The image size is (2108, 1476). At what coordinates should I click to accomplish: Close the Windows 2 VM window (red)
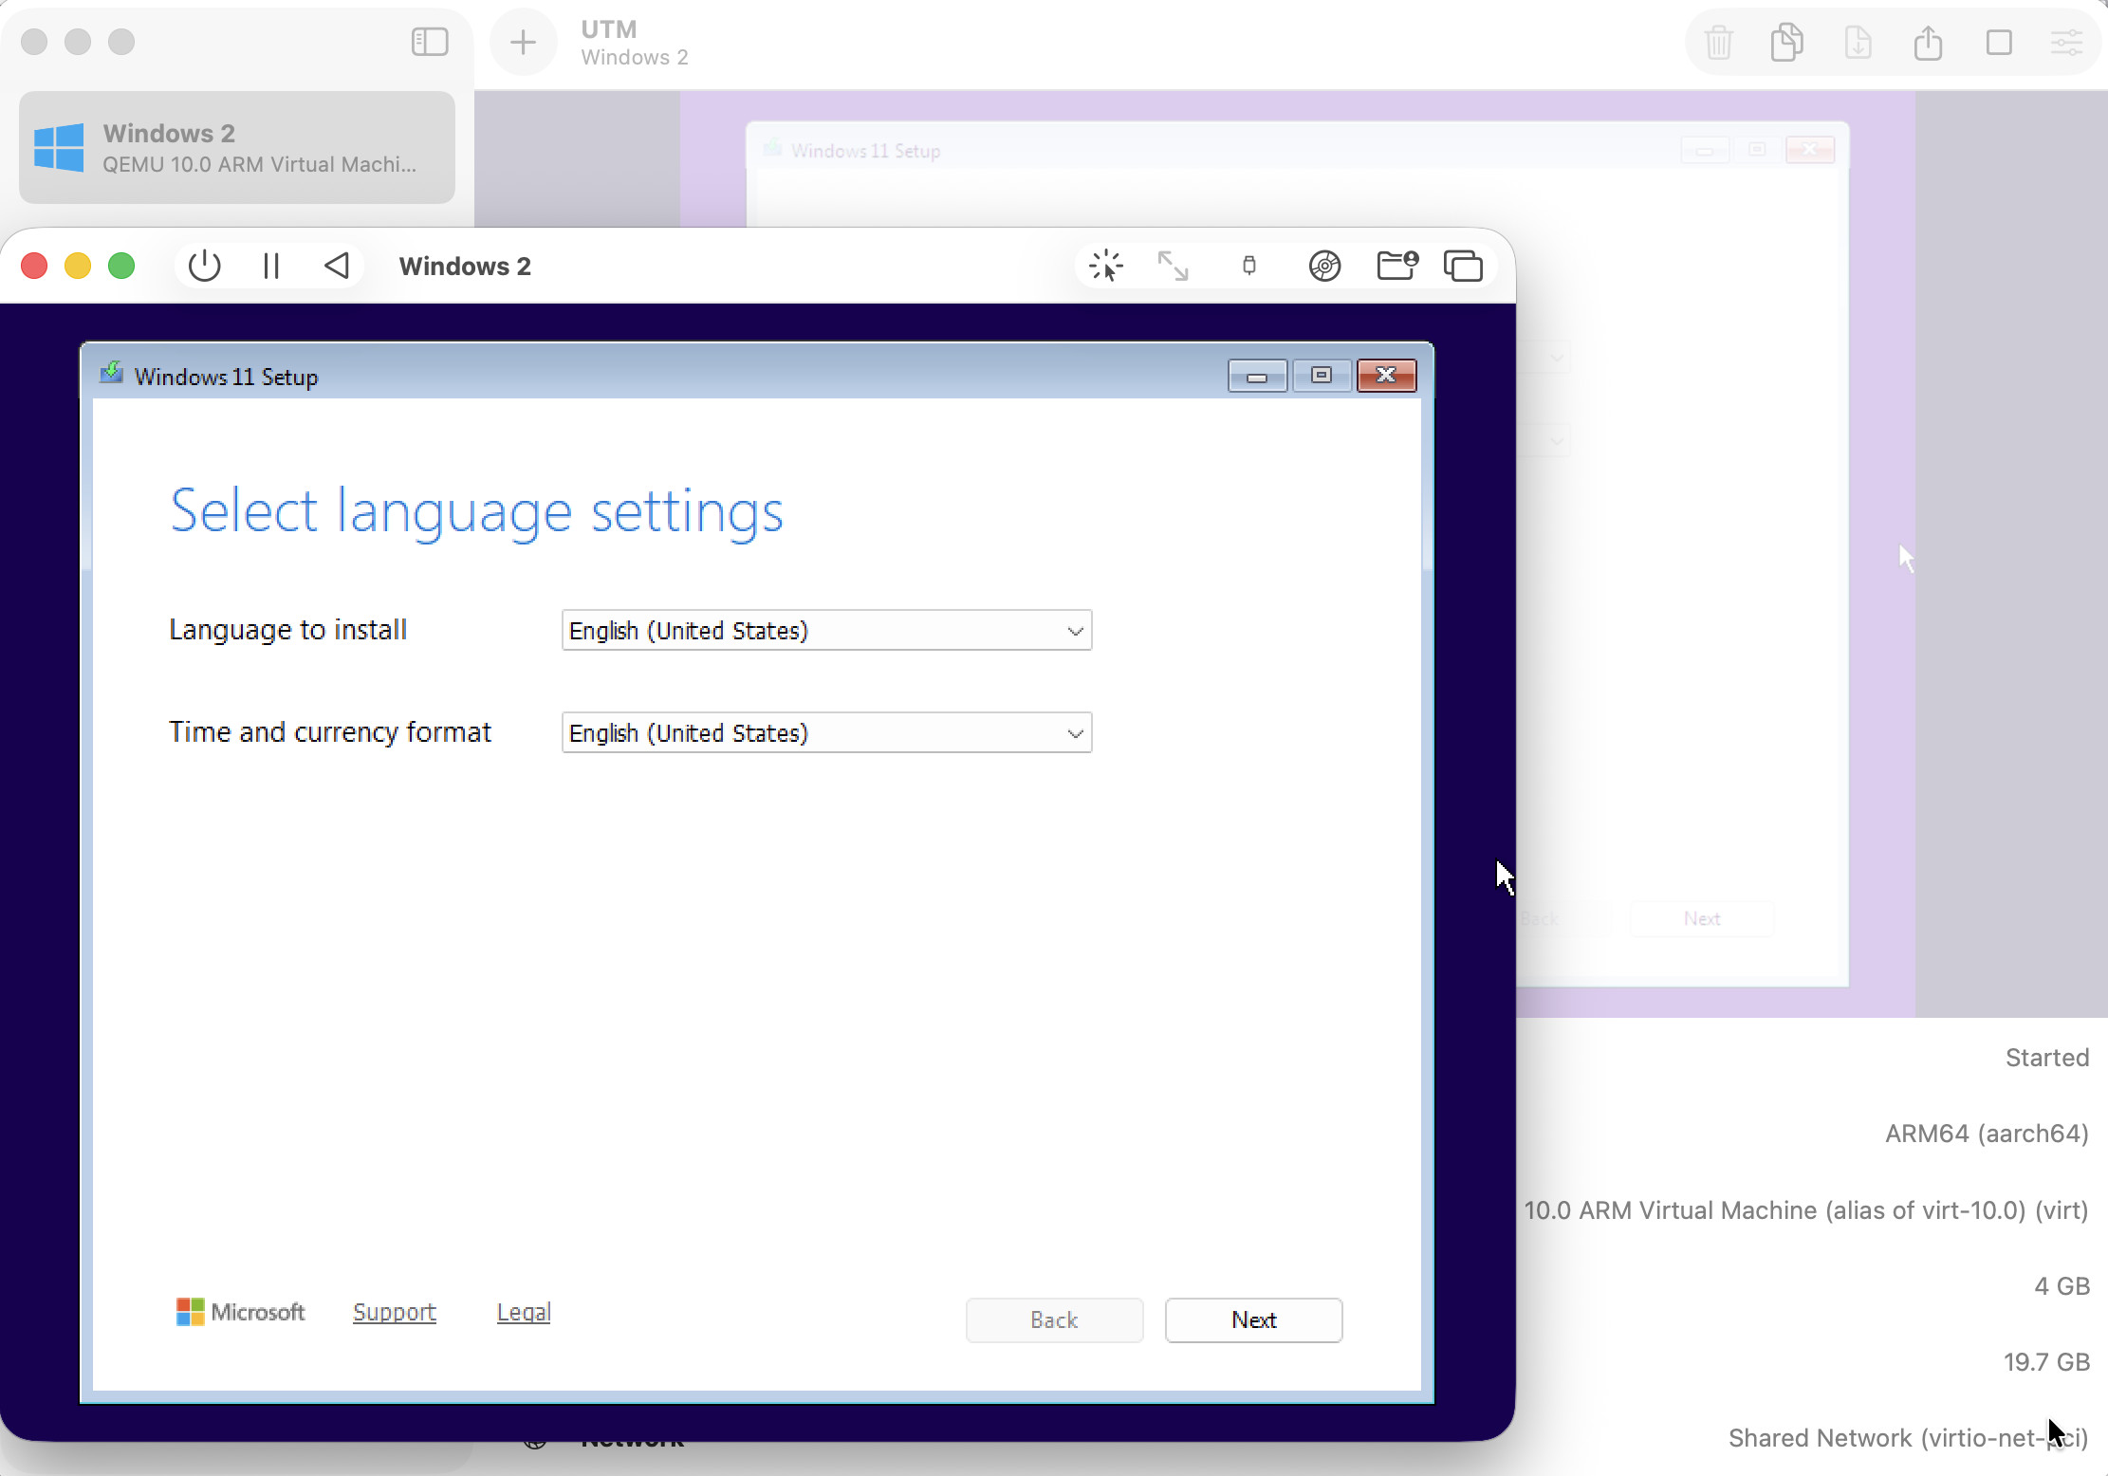(34, 266)
